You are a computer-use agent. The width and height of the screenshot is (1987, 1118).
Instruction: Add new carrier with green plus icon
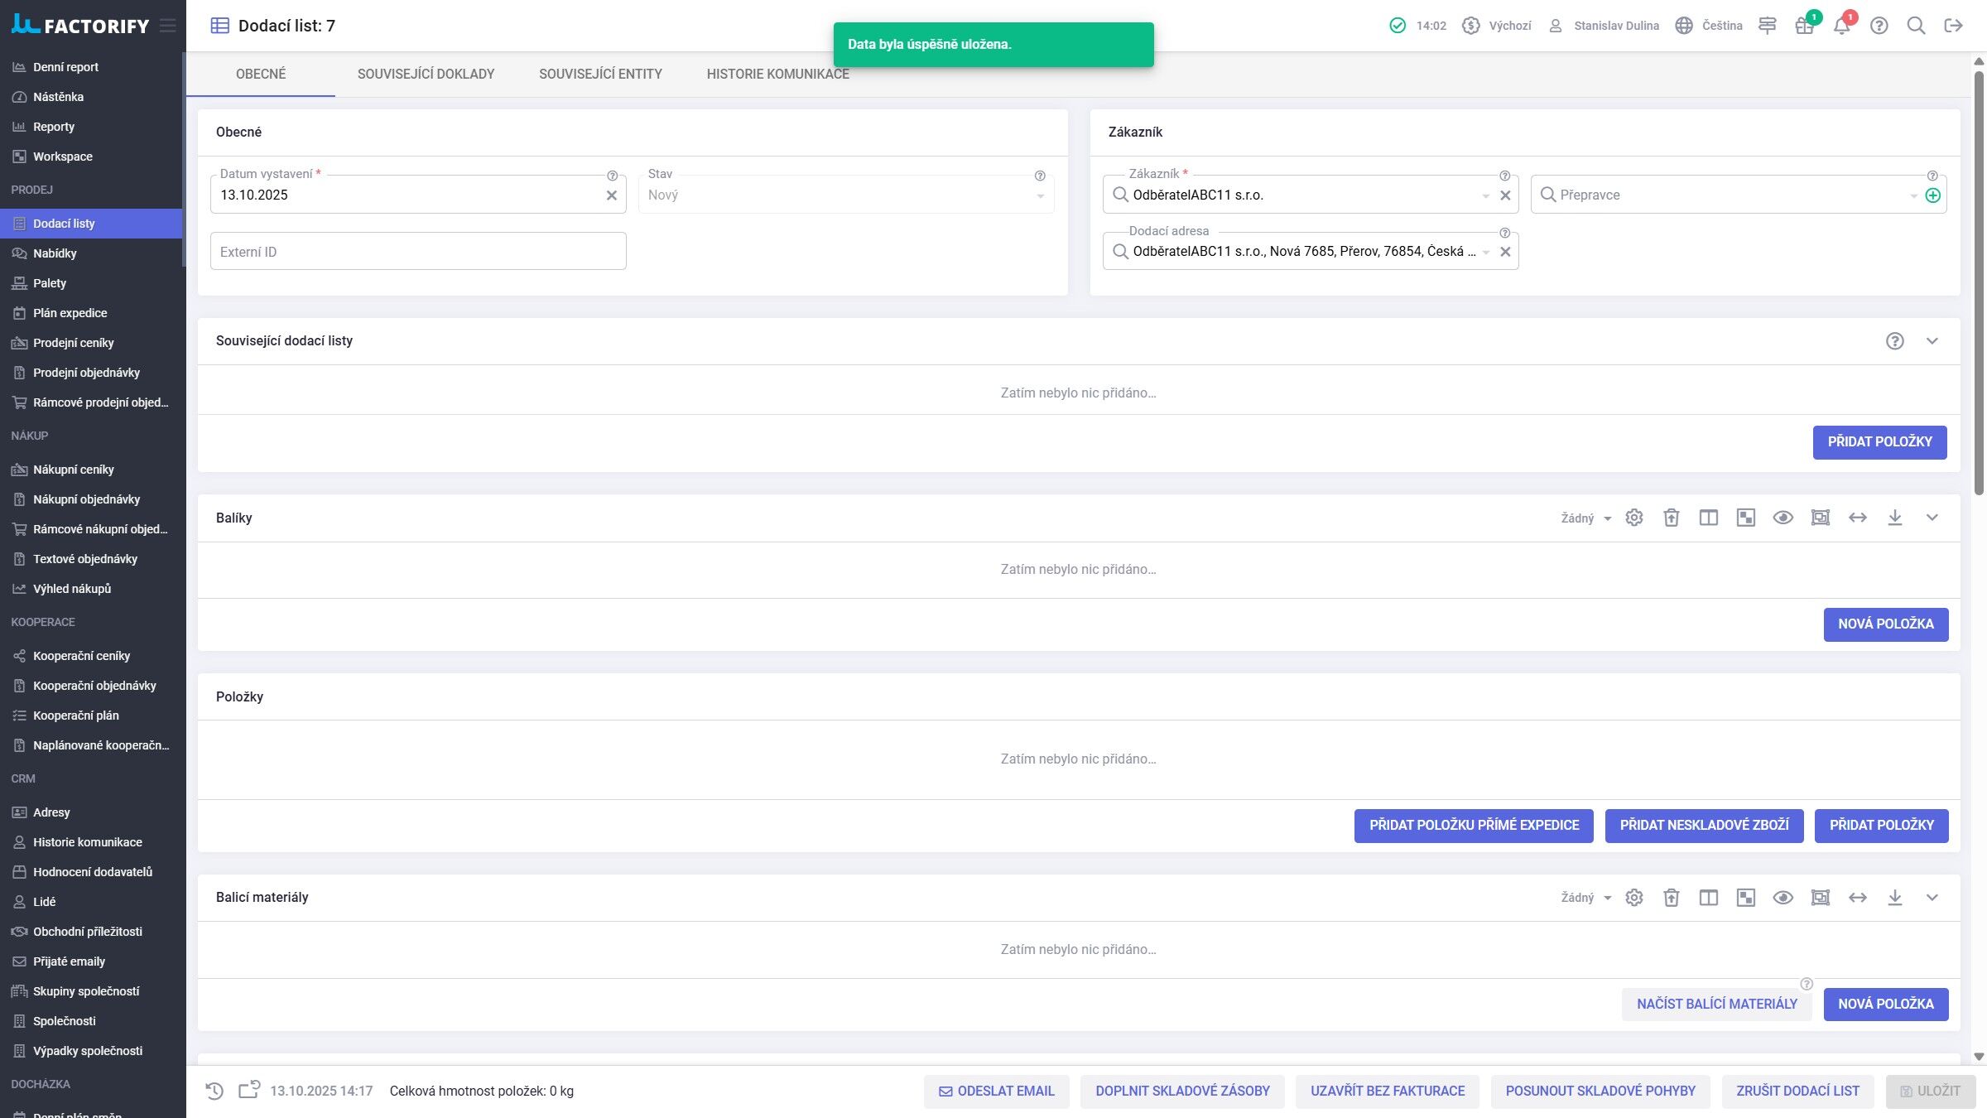pos(1932,195)
